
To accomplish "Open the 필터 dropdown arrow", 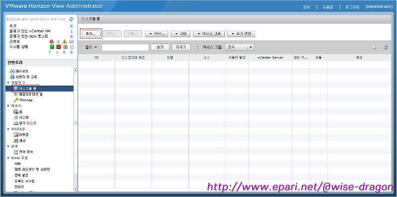I will [x=96, y=47].
